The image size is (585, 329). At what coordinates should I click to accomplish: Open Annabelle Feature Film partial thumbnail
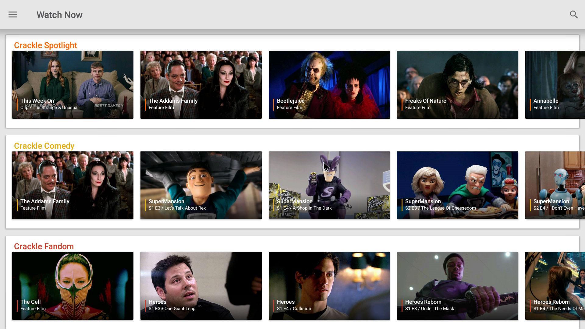[x=555, y=85]
